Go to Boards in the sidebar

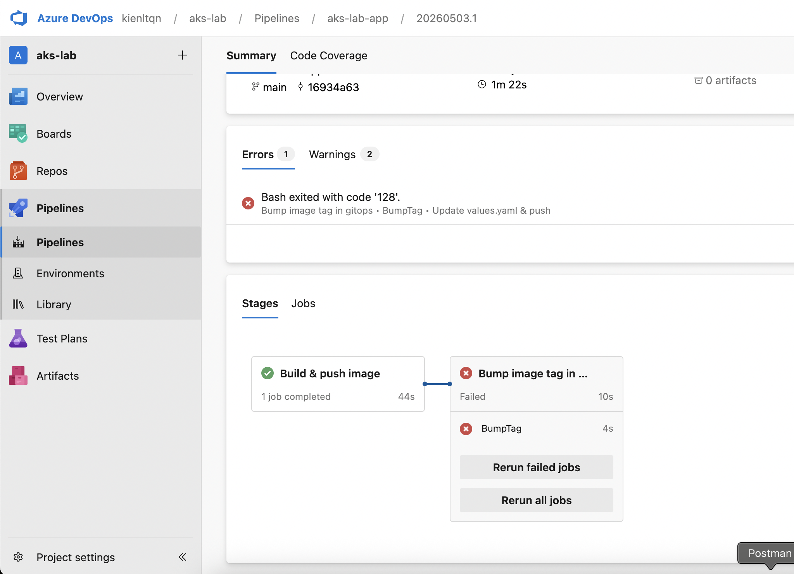(54, 134)
